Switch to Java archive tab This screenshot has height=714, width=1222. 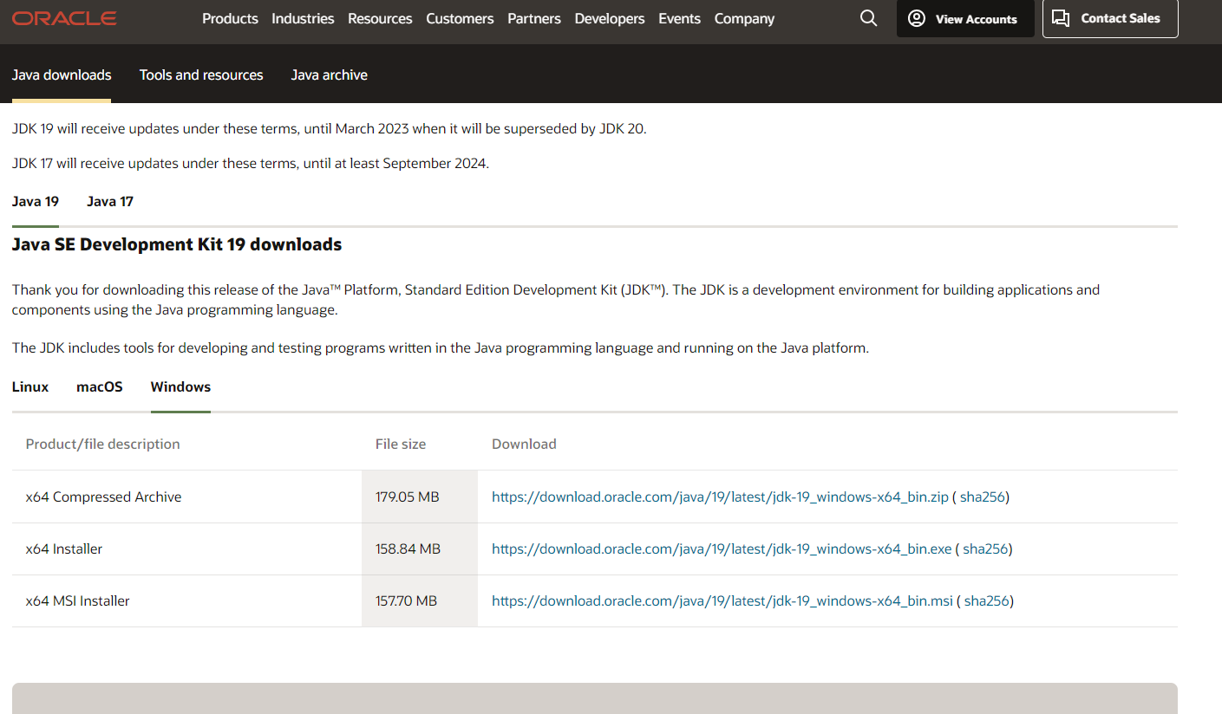(x=329, y=75)
